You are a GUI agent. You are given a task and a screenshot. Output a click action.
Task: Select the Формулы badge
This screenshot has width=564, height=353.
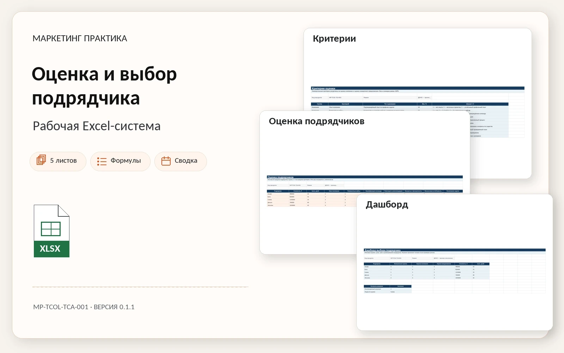(x=120, y=161)
